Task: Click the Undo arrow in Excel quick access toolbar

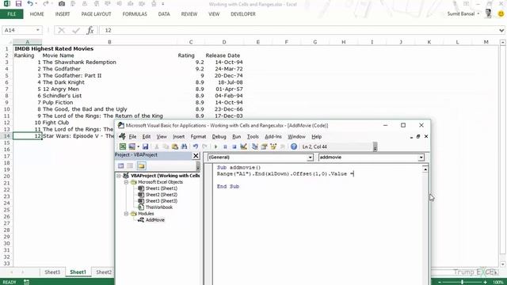Action: click(x=30, y=4)
